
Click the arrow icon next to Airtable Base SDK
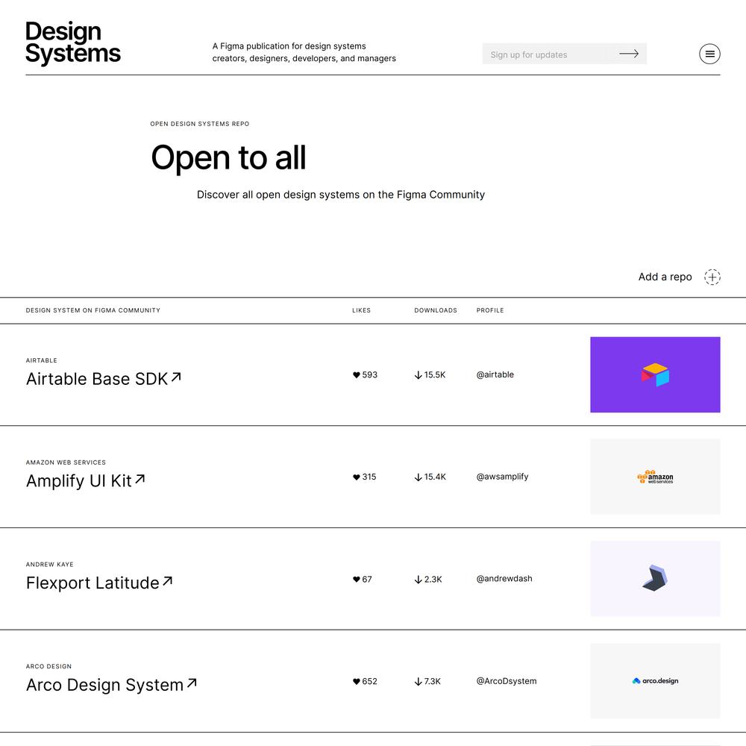tap(176, 377)
